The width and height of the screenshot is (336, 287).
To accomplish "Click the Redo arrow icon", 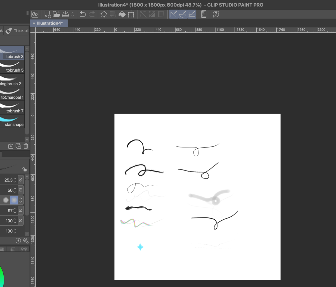I will 92,14.
